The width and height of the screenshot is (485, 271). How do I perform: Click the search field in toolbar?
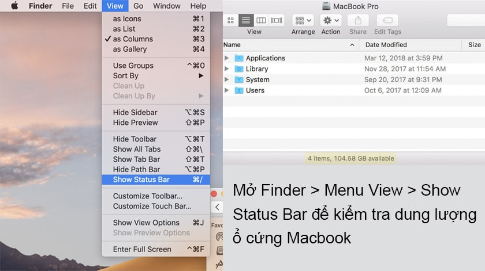tap(466, 20)
